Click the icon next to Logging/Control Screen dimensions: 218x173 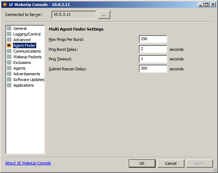click(9, 34)
